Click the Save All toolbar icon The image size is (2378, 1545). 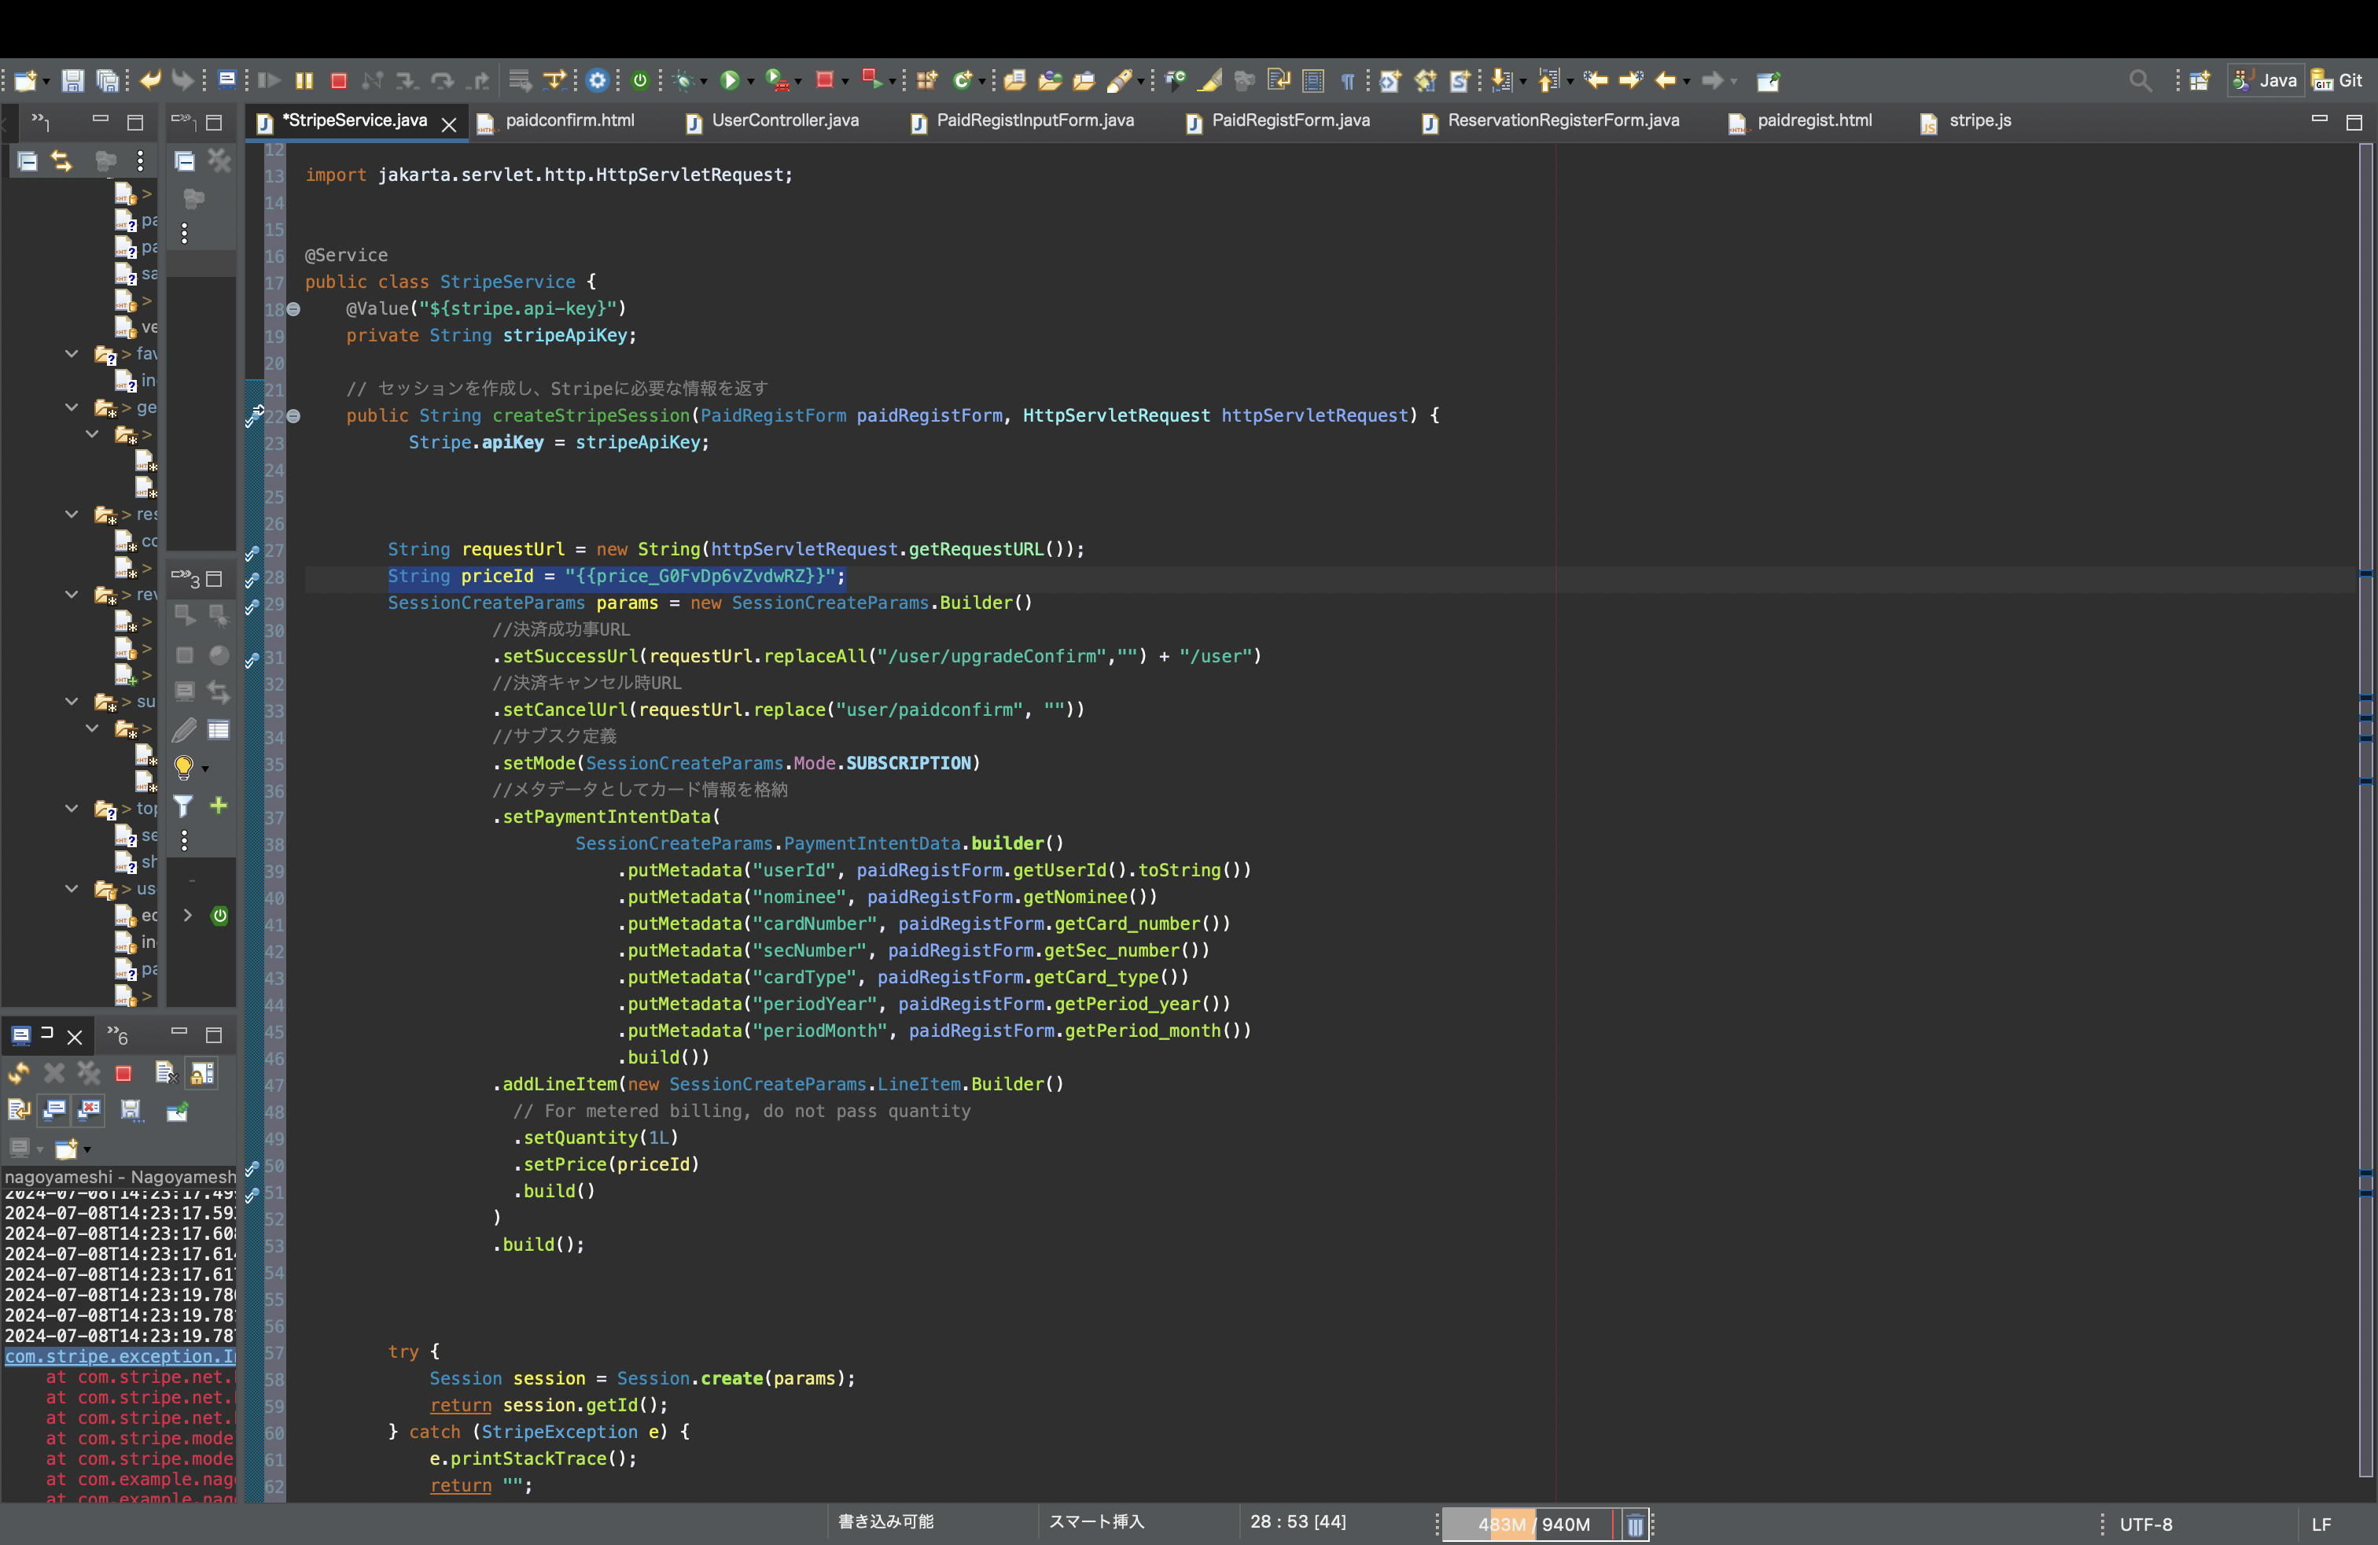click(x=107, y=81)
